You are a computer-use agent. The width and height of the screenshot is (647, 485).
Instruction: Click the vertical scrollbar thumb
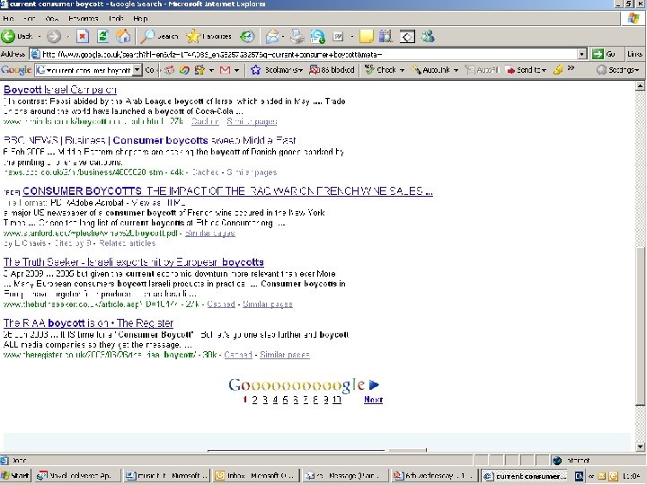pyautogui.click(x=640, y=326)
